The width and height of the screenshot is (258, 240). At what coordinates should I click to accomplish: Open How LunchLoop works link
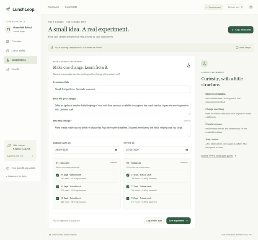tap(21, 168)
